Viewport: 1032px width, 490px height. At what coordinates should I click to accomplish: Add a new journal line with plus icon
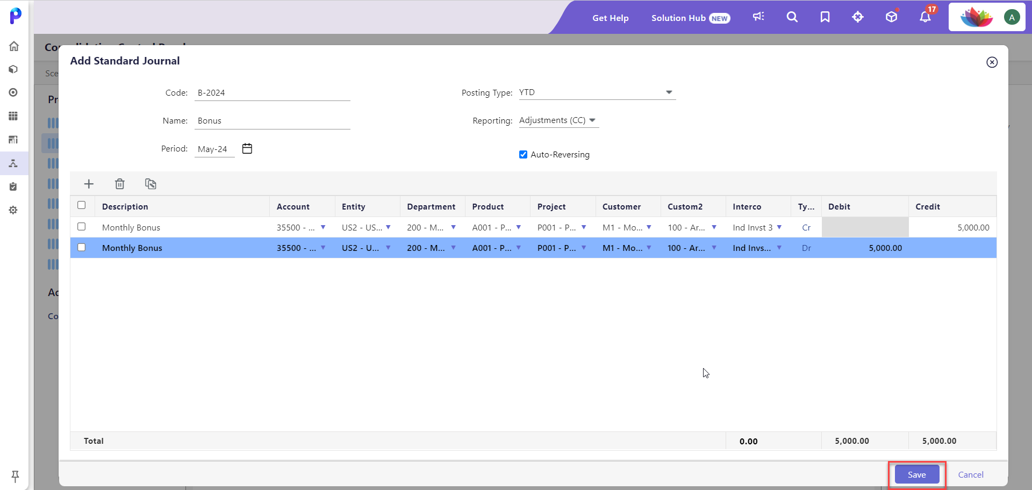pos(89,184)
